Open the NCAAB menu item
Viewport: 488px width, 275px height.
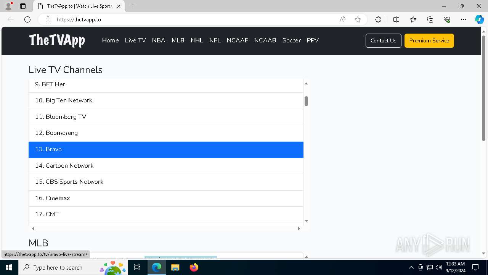[x=265, y=40]
